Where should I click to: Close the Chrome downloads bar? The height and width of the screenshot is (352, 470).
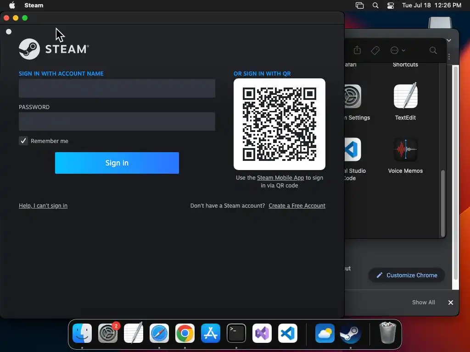point(451,302)
